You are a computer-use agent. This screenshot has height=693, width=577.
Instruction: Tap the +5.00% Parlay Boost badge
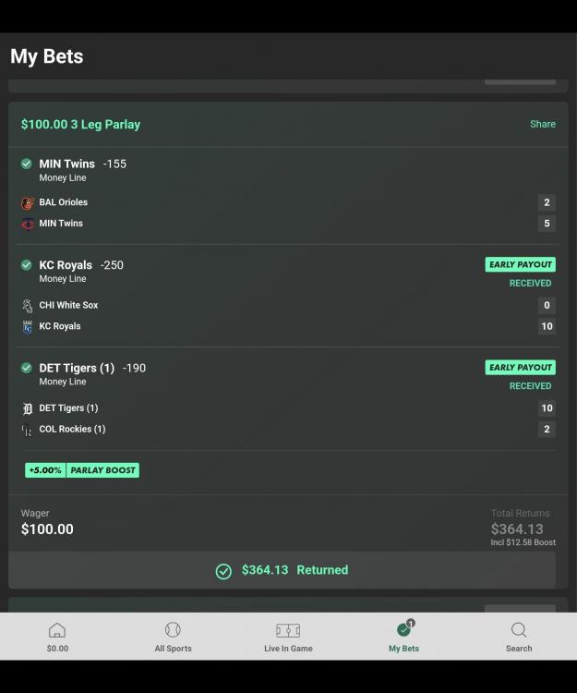click(x=82, y=470)
